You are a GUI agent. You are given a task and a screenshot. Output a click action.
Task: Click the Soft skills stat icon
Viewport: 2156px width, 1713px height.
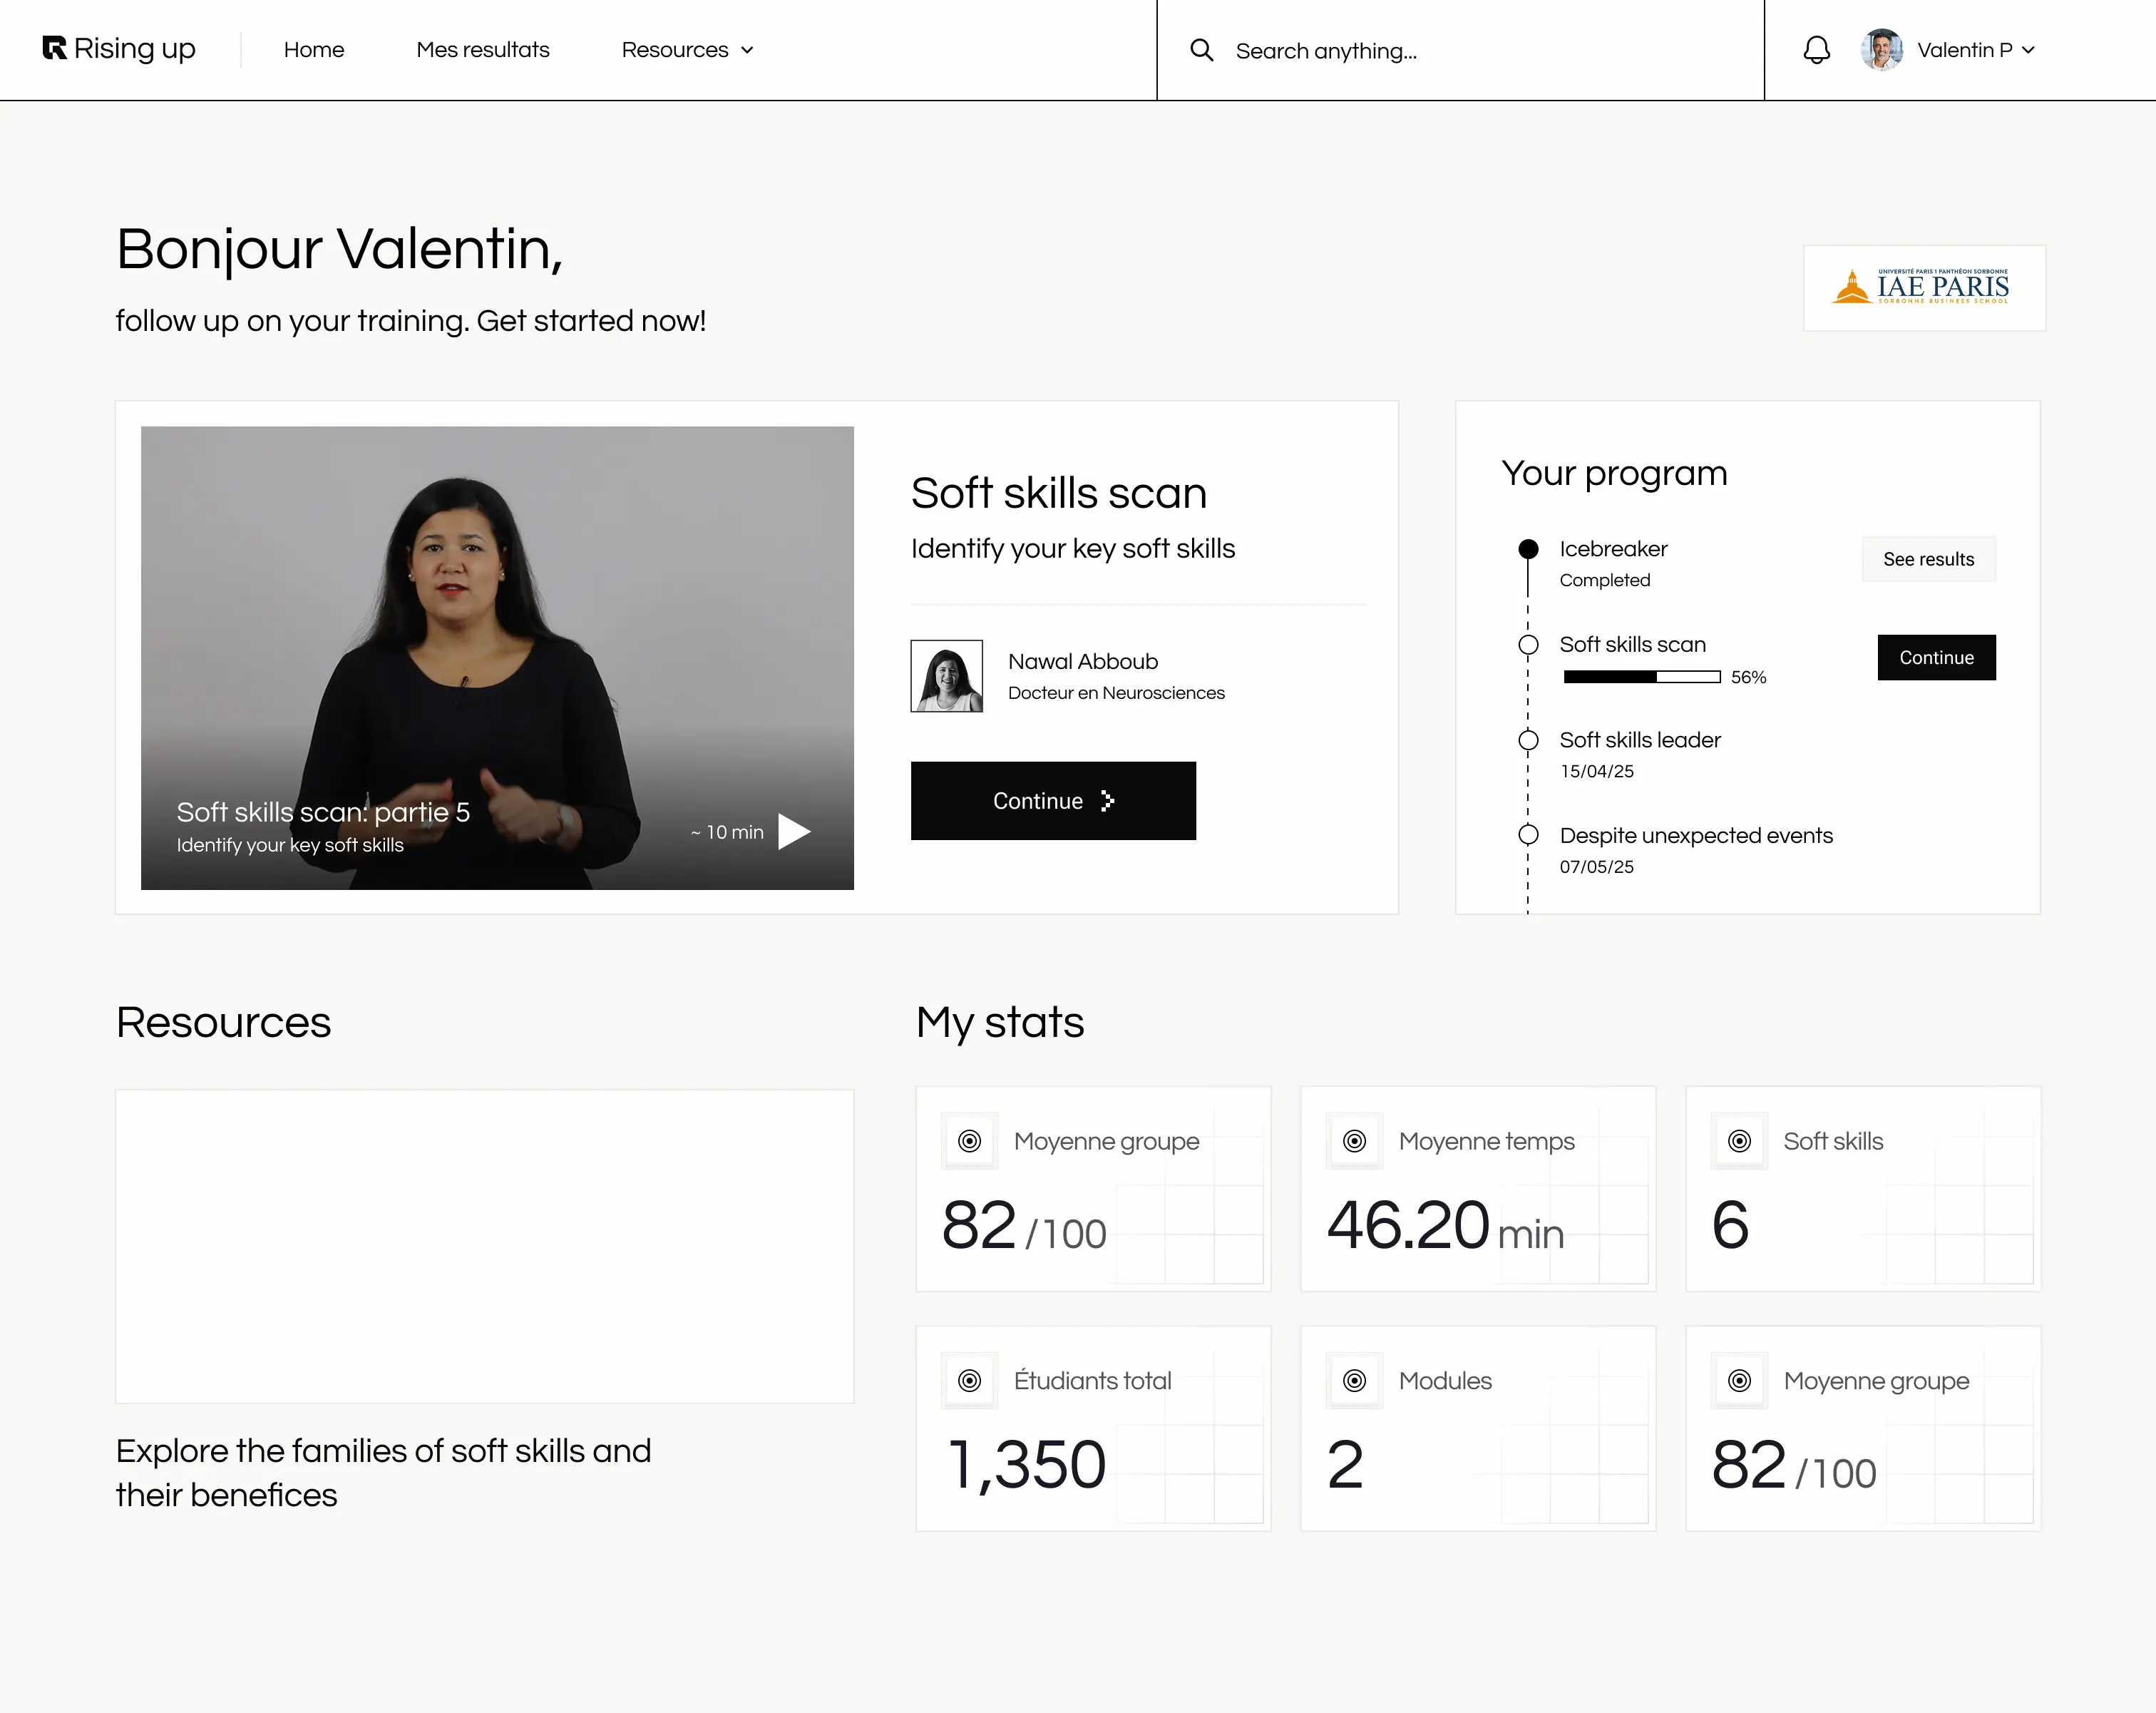1739,1141
